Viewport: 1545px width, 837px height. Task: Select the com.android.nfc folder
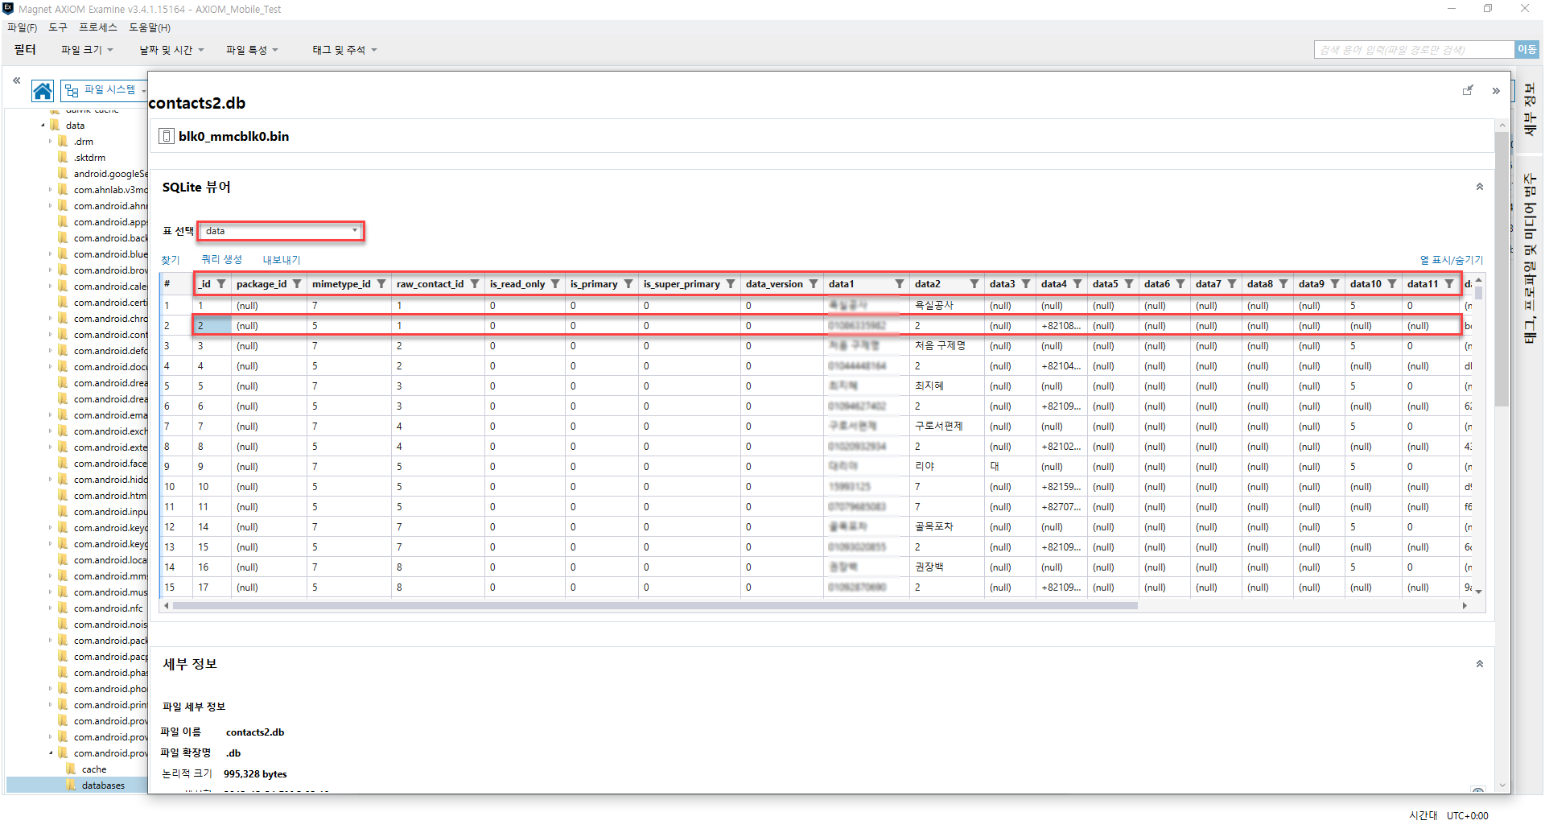[108, 608]
